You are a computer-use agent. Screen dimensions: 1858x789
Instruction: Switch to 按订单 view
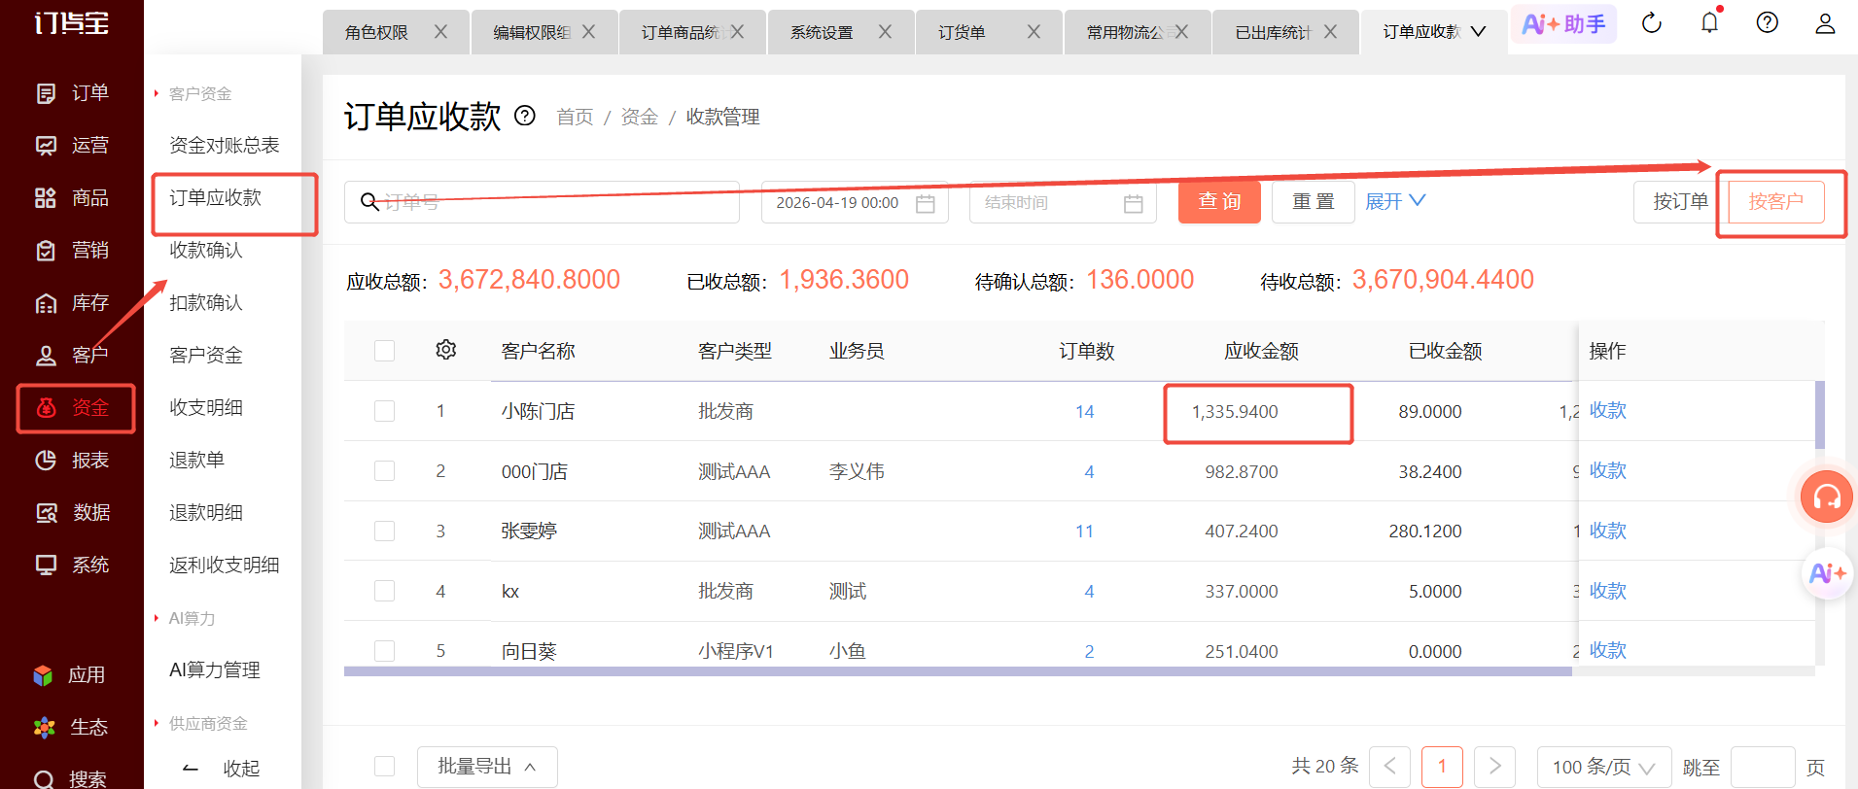1680,201
